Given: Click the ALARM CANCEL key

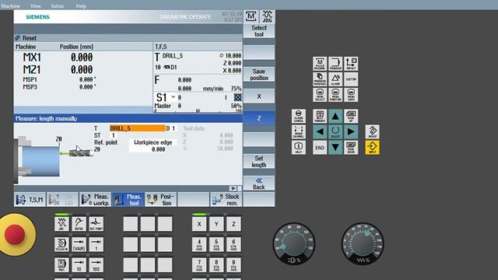Looking at the screenshot, I should coord(299,116).
